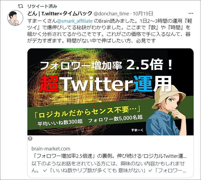This screenshot has height=180, width=201.
Task: Click the フォロワー増加率 2.5倍 headline in image
Action: pos(106,65)
